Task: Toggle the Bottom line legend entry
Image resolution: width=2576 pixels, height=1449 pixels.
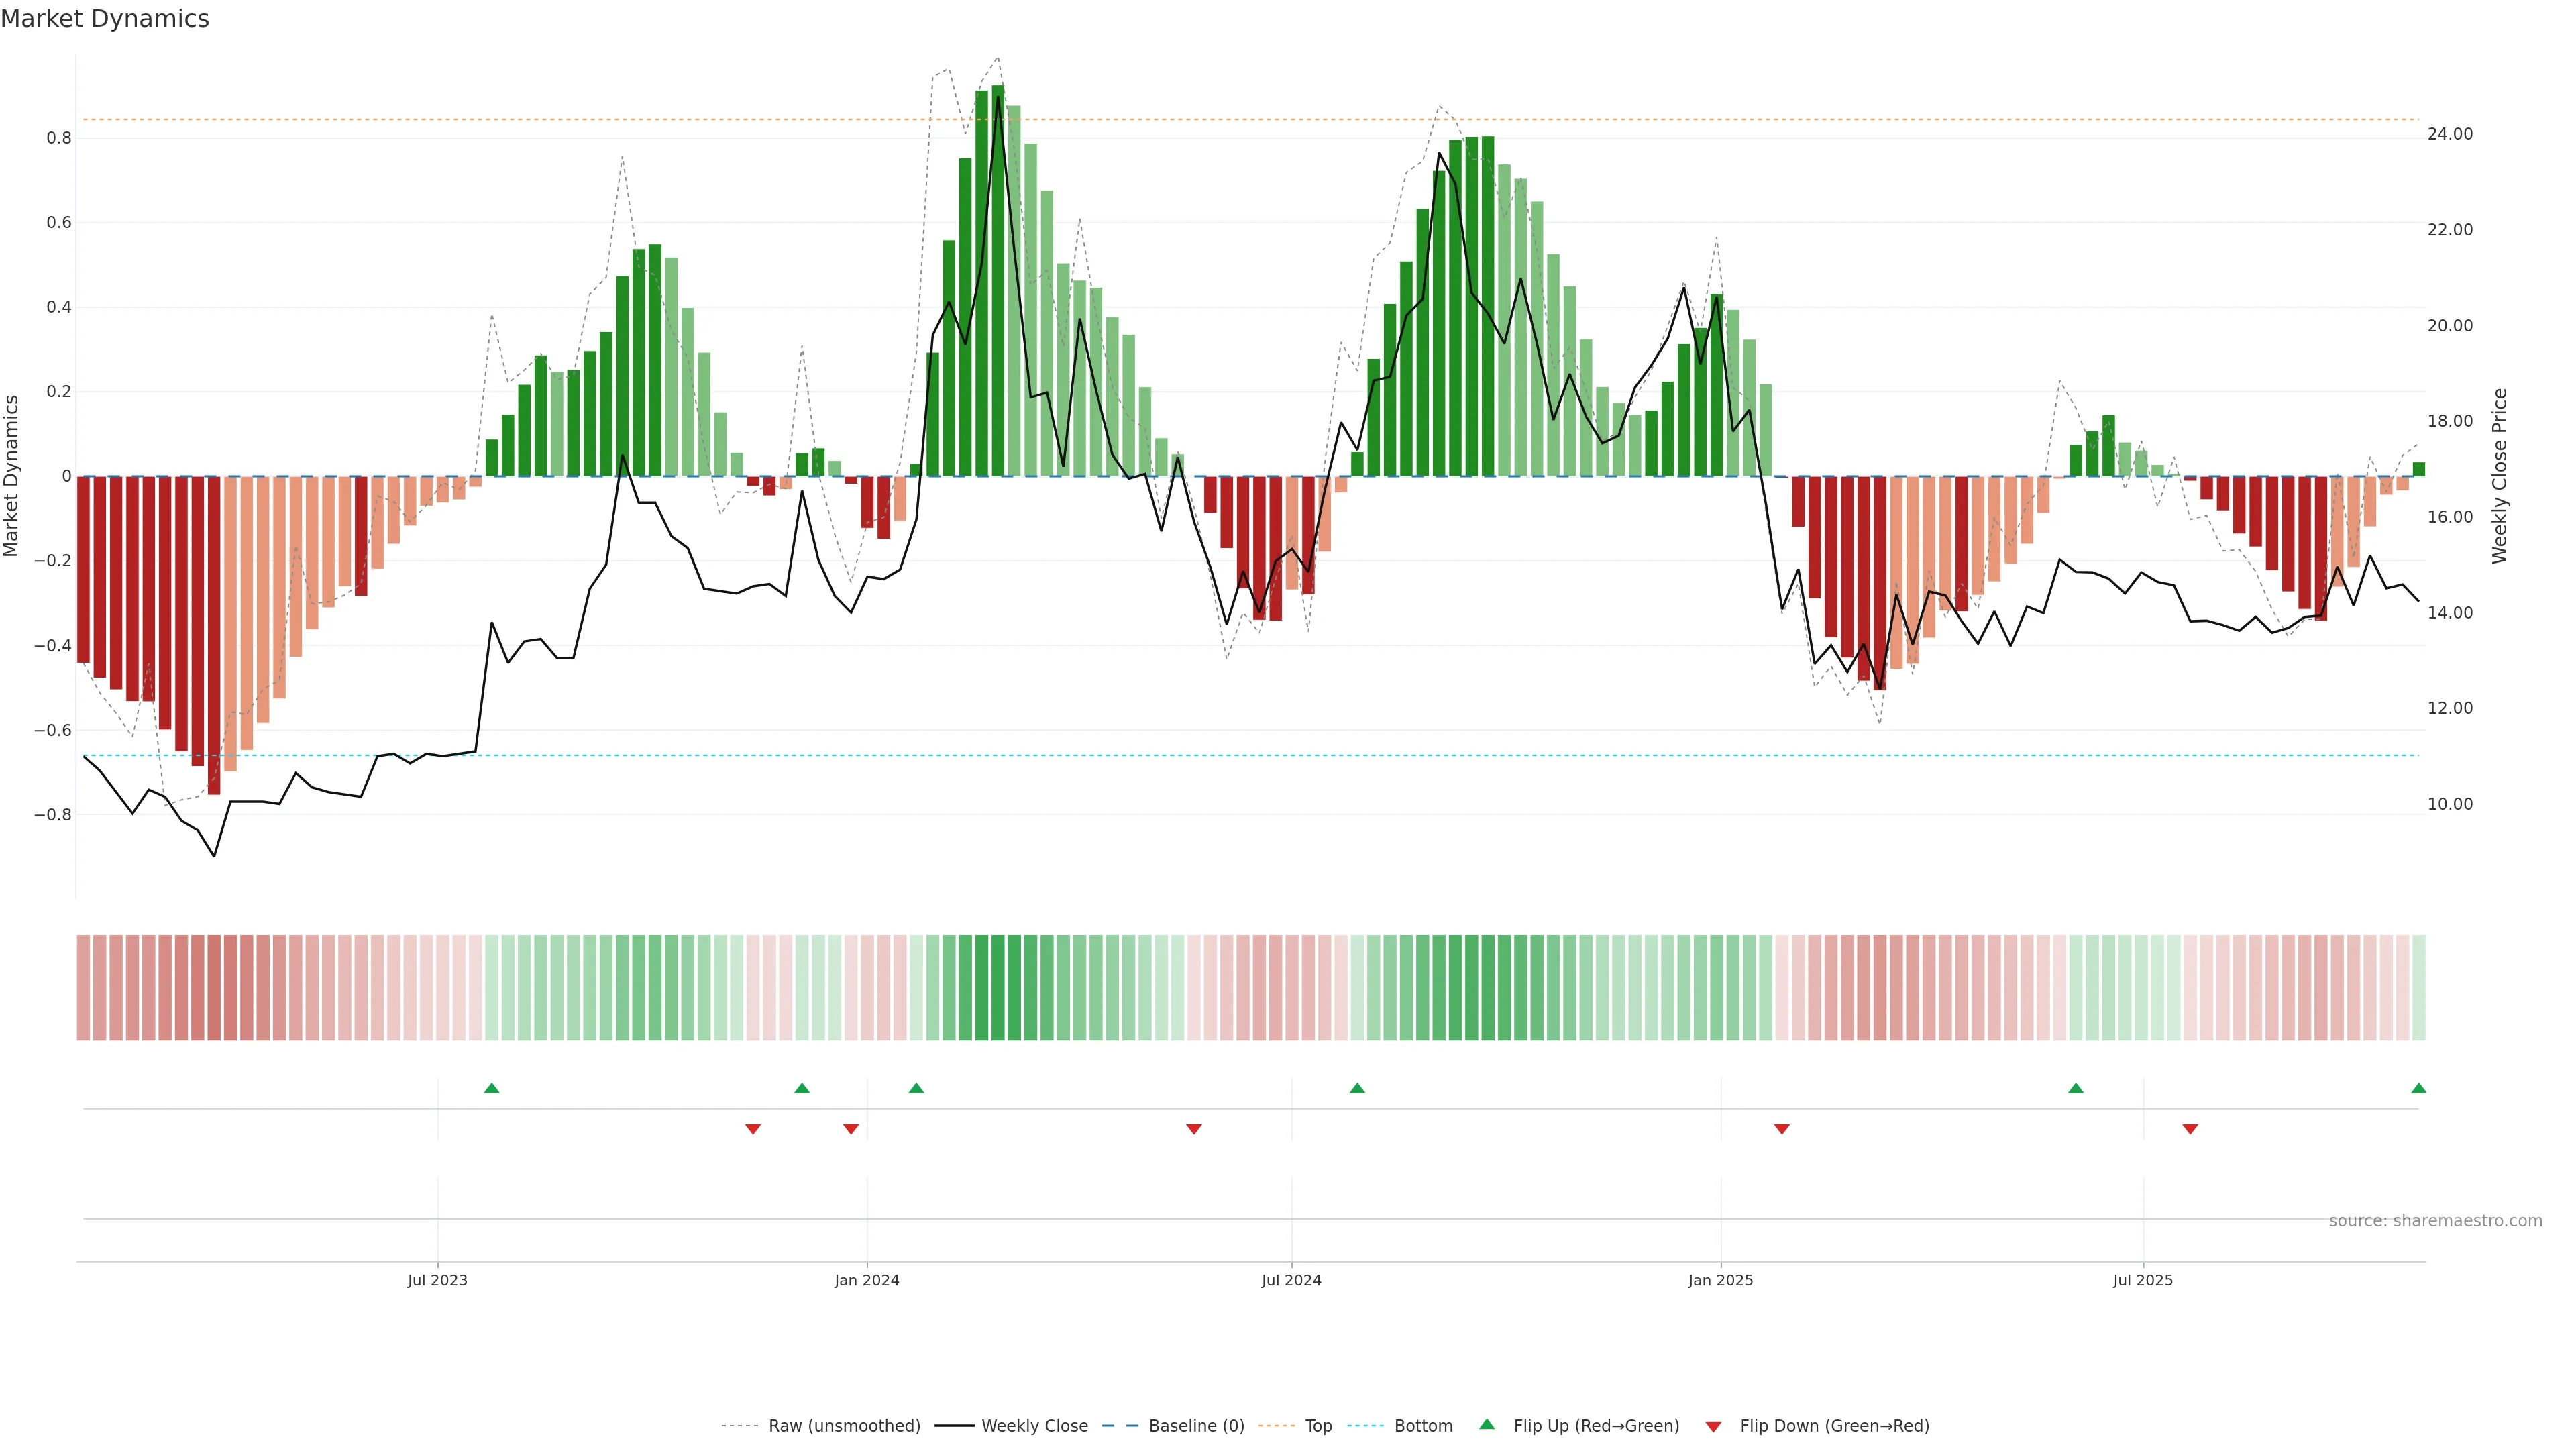Action: (x=1423, y=1426)
